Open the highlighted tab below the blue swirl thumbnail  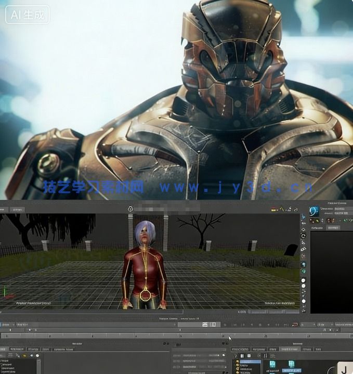coord(333,228)
